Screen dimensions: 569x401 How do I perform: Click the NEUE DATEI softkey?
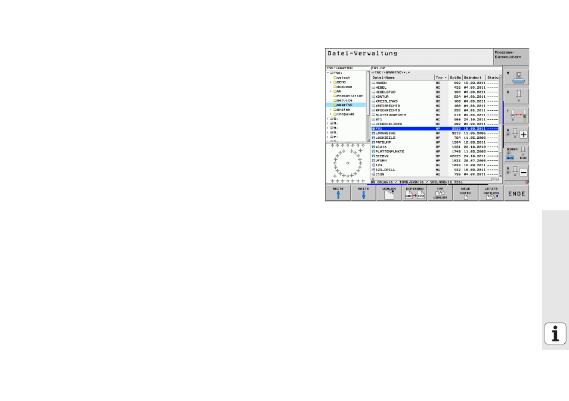[466, 193]
